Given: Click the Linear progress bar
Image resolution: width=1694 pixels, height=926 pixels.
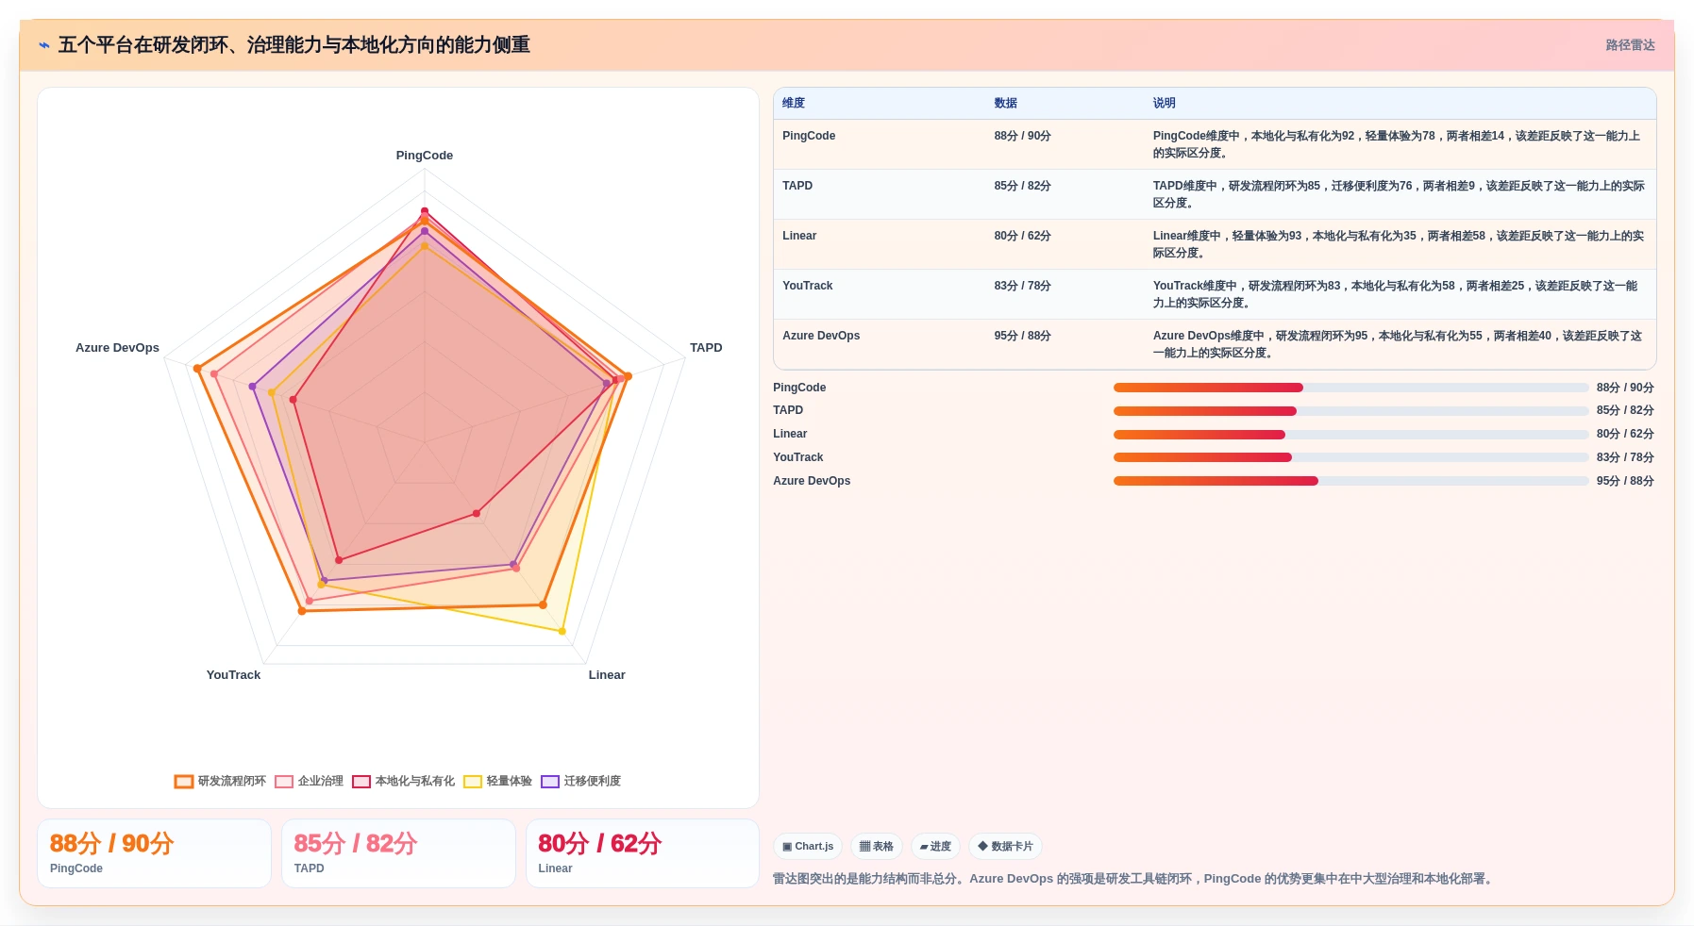Looking at the screenshot, I should coord(1350,435).
